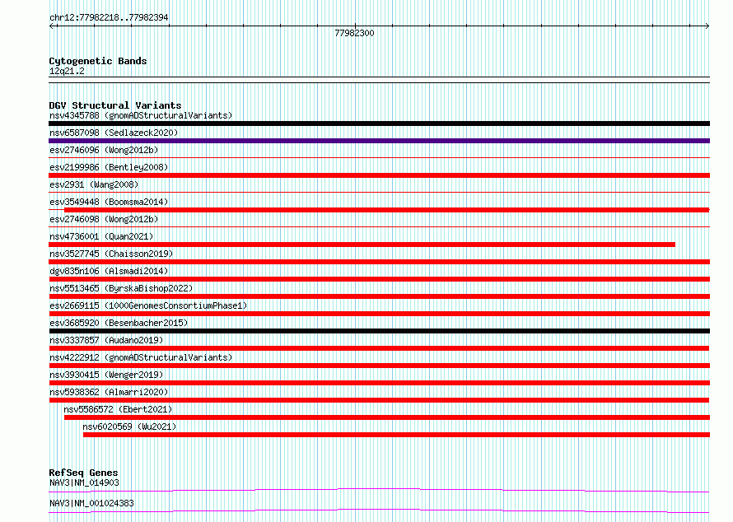Click the red bar under esv3549448
The image size is (733, 522).
(386, 210)
